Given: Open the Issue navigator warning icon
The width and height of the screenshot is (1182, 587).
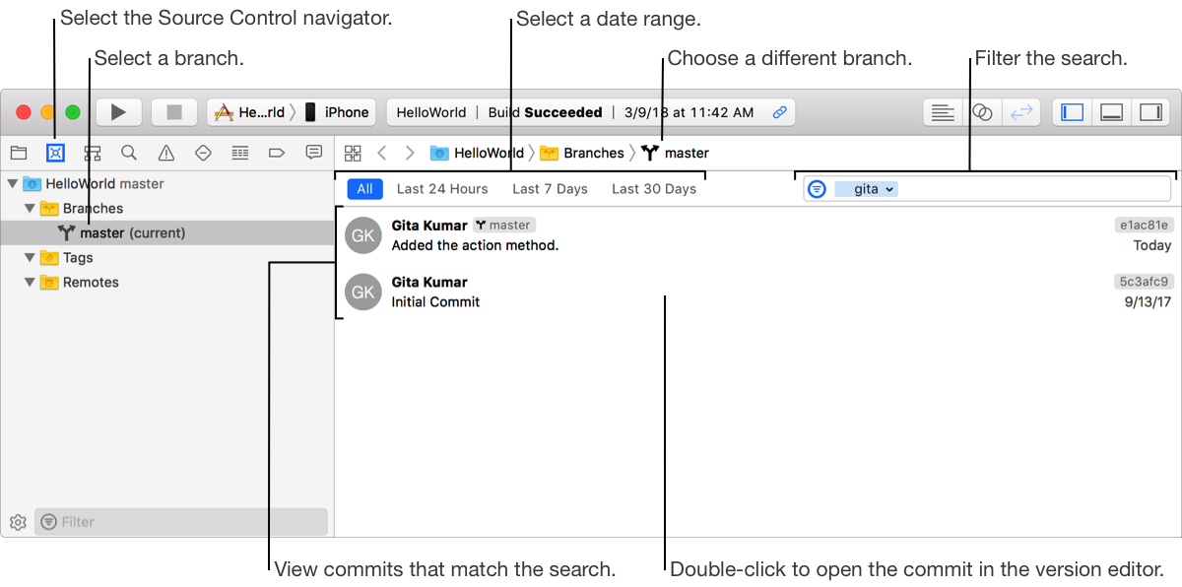Looking at the screenshot, I should 166,153.
